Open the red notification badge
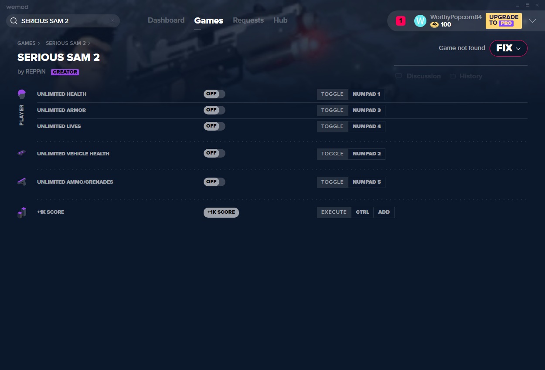Screen dimensions: 545x370 click(x=400, y=21)
